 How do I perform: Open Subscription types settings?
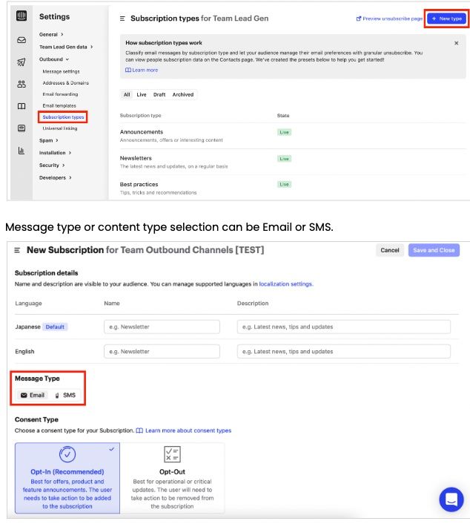tap(63, 117)
